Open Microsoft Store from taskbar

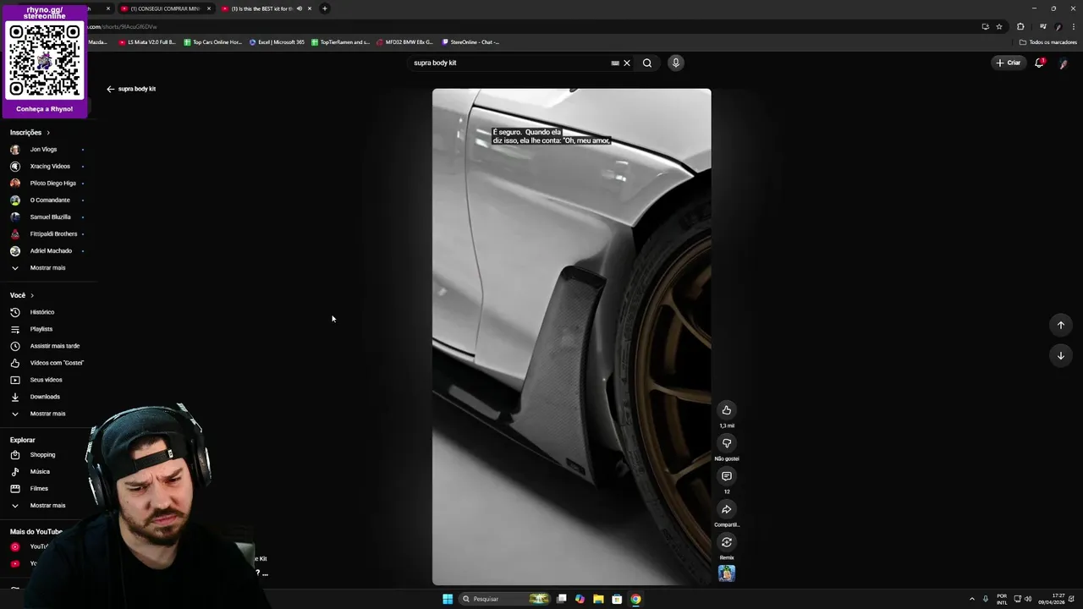coord(617,599)
